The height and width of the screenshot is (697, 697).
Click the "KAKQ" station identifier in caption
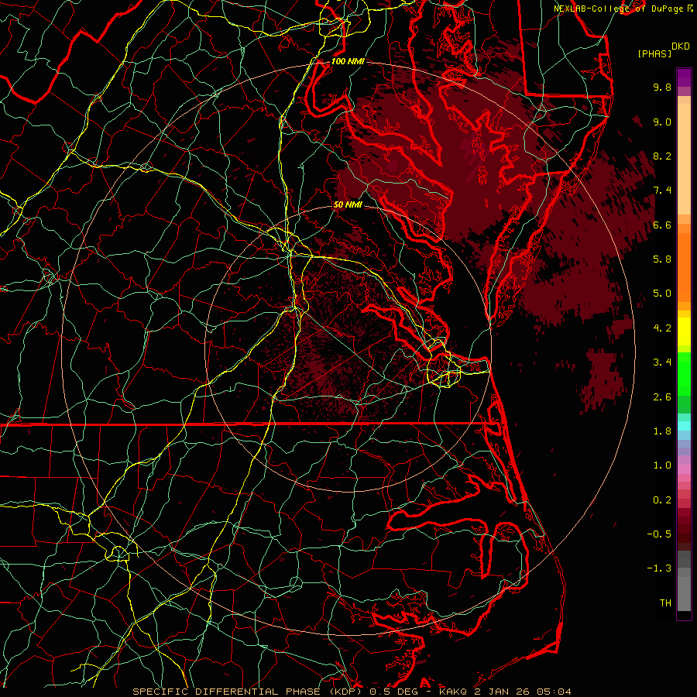(x=455, y=692)
